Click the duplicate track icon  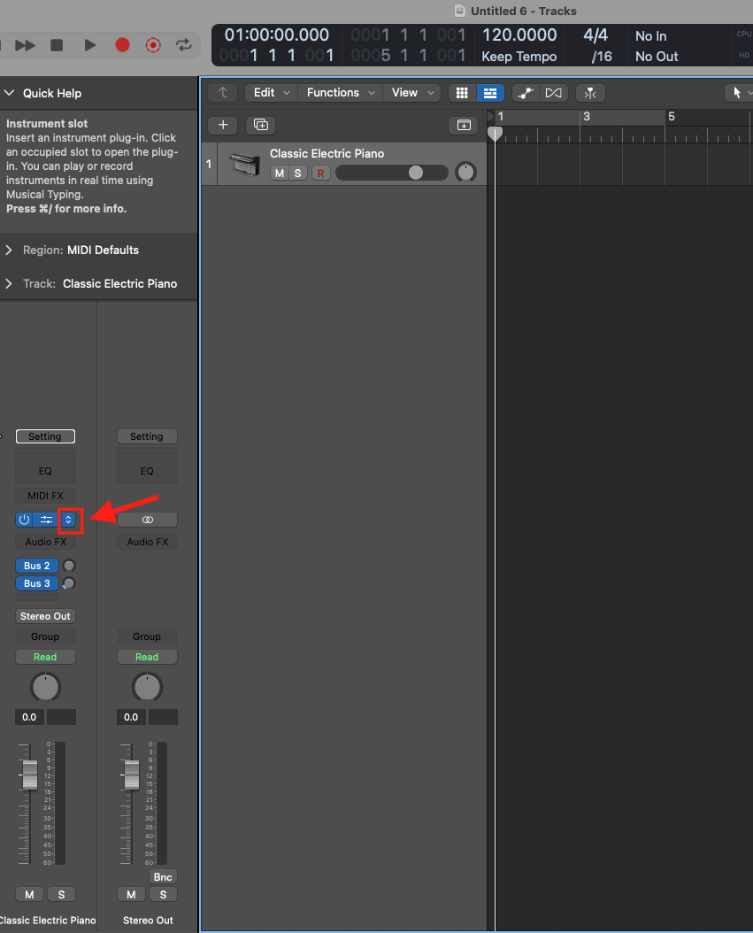tap(260, 125)
